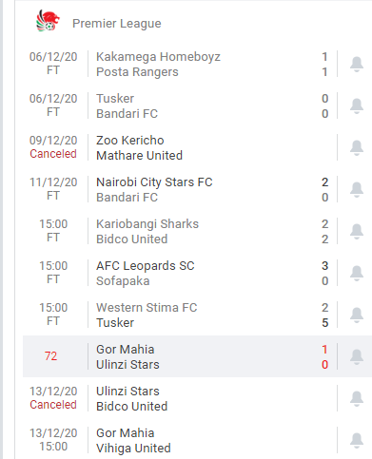Toggle notification bell for Kakamega Homeboyz match
Viewport: 372px width, 459px height.
[x=357, y=64]
